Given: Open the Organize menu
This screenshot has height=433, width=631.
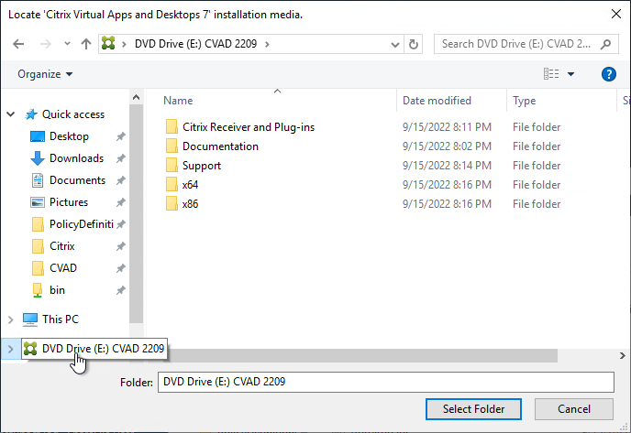Looking at the screenshot, I should coord(45,74).
